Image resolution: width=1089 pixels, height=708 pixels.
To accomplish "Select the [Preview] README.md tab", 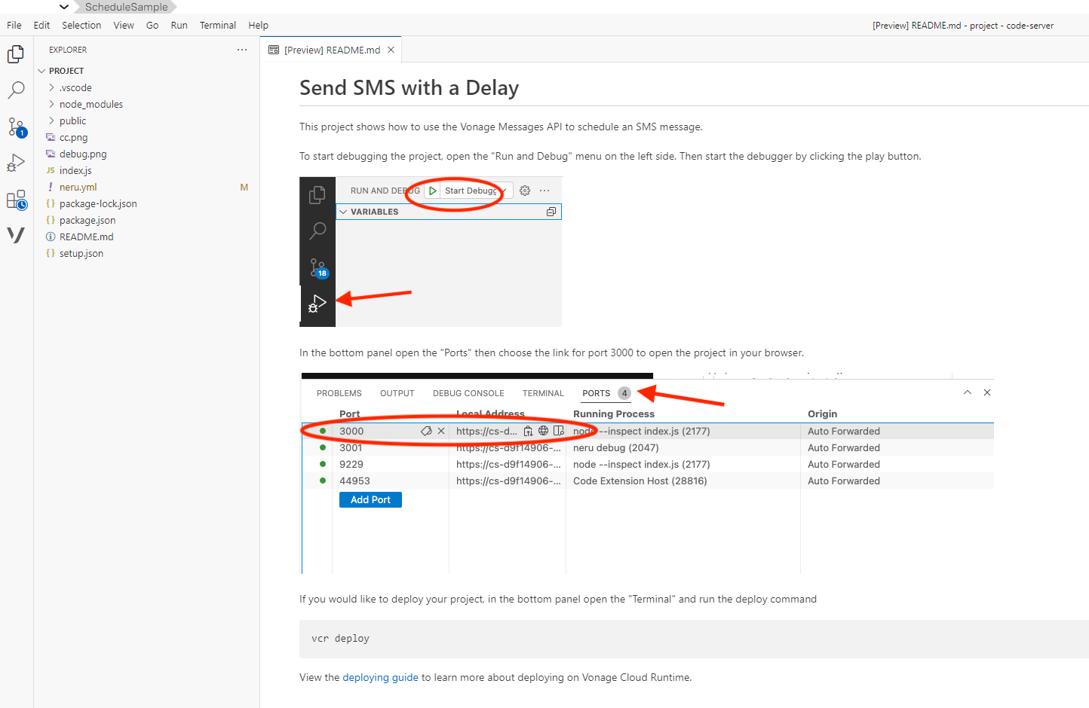I will (332, 50).
